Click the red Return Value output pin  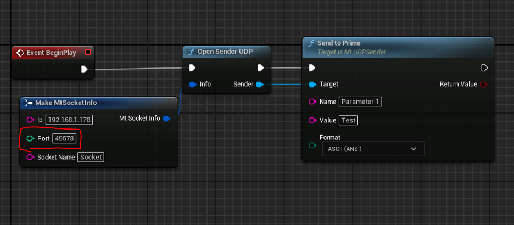pyautogui.click(x=483, y=85)
